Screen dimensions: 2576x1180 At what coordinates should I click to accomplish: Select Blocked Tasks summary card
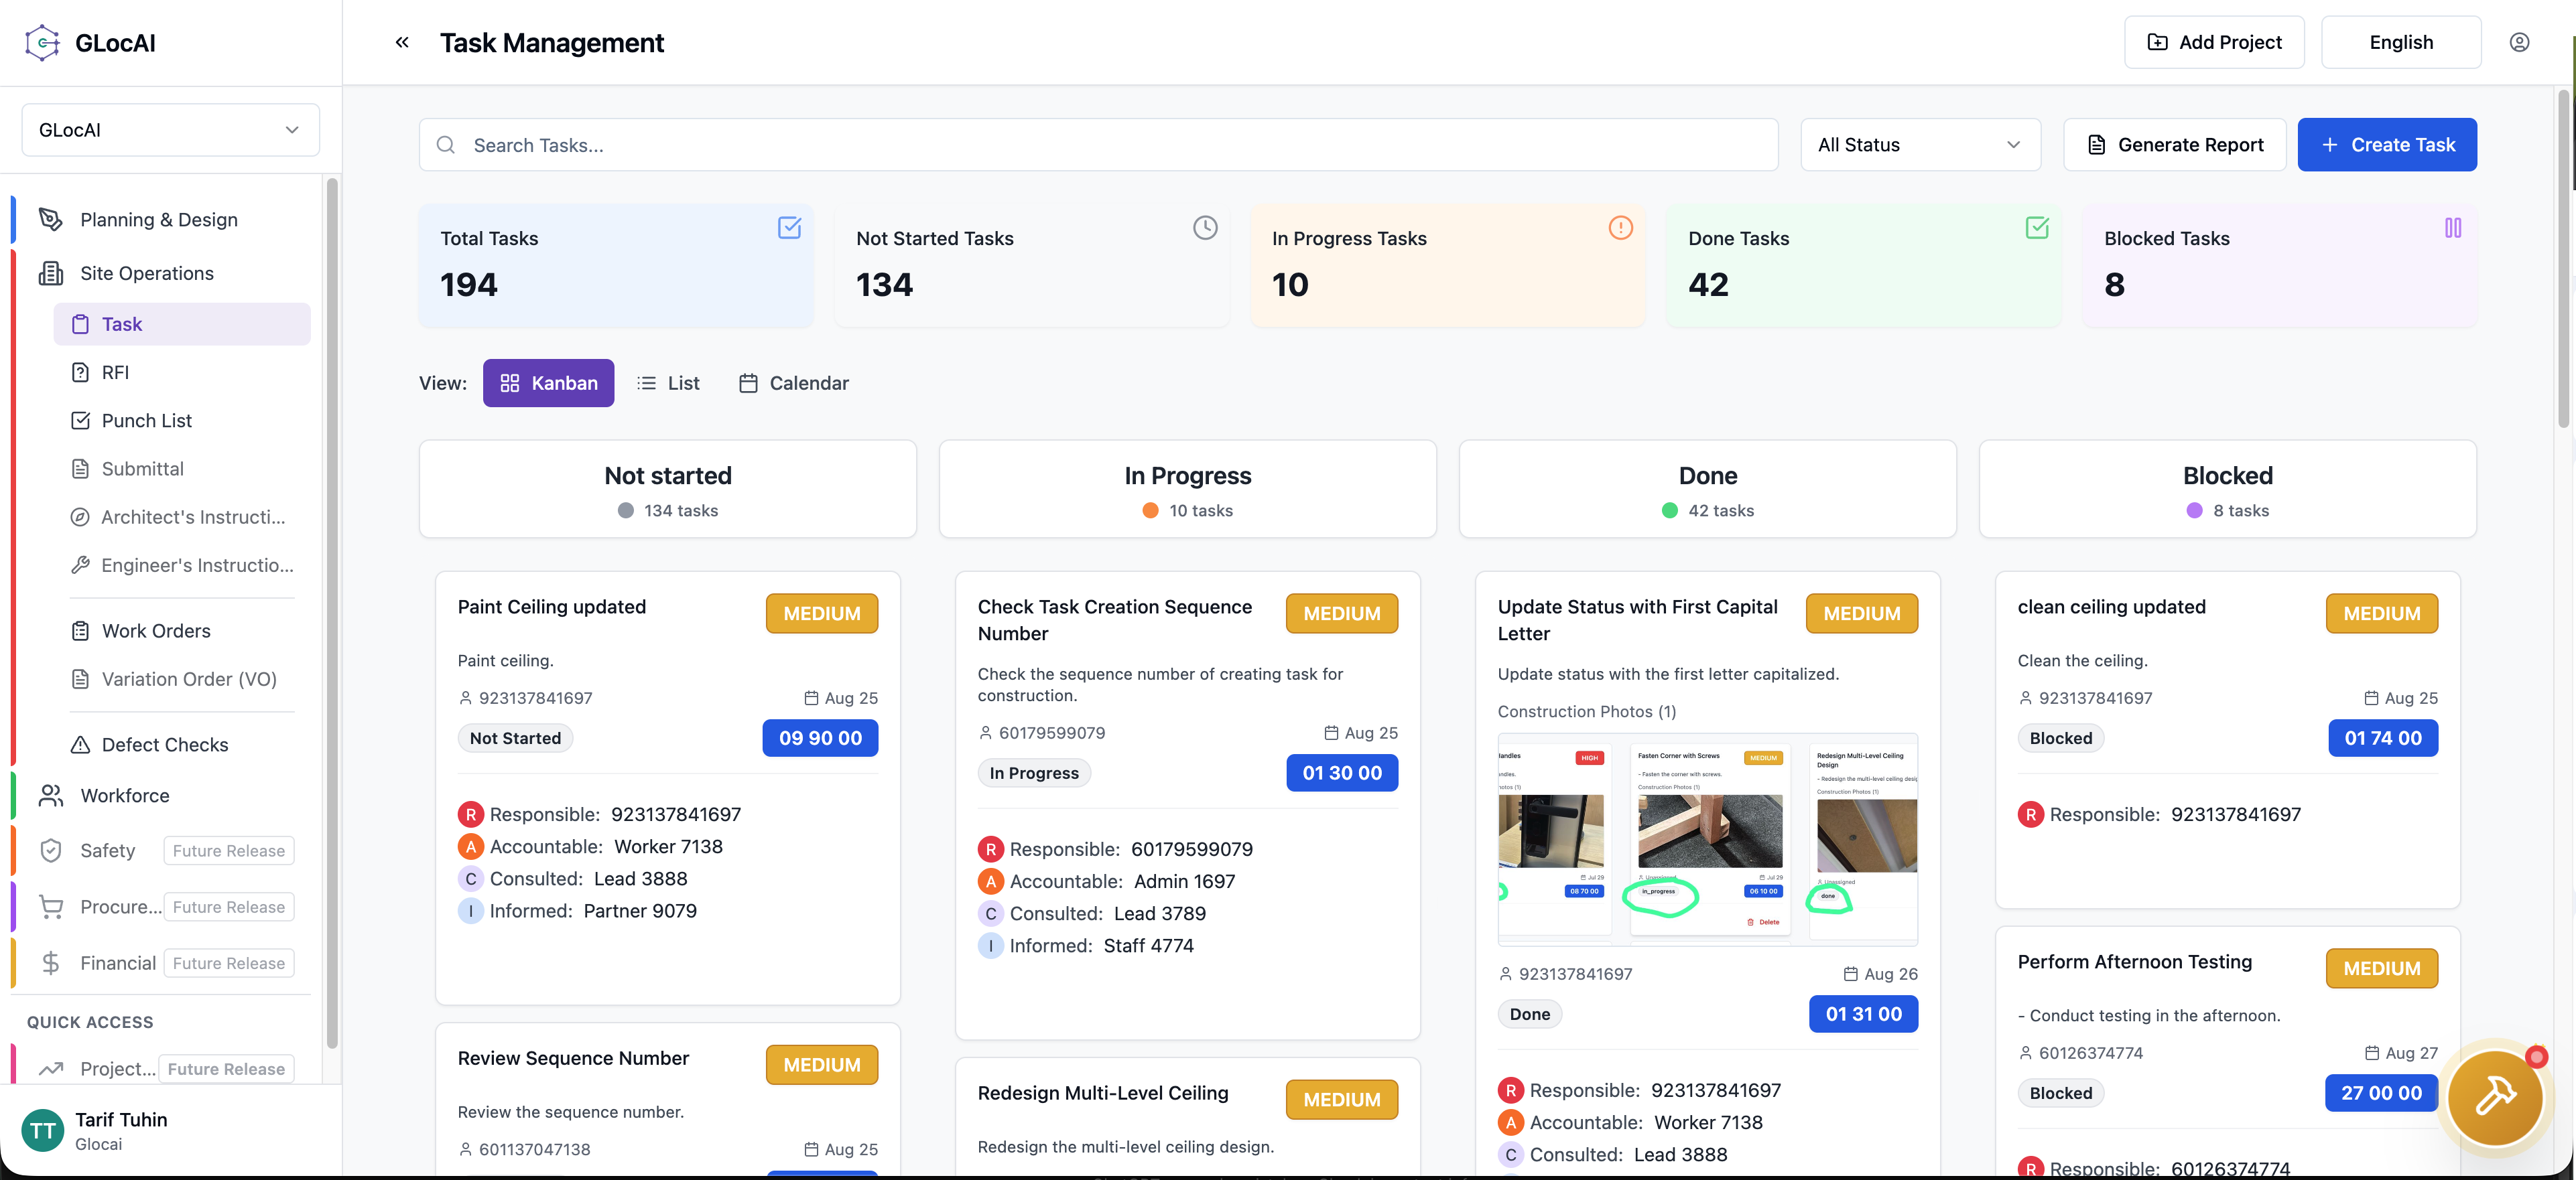click(2279, 265)
